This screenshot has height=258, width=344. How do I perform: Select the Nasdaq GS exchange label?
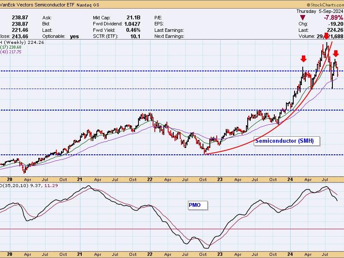coord(88,5)
